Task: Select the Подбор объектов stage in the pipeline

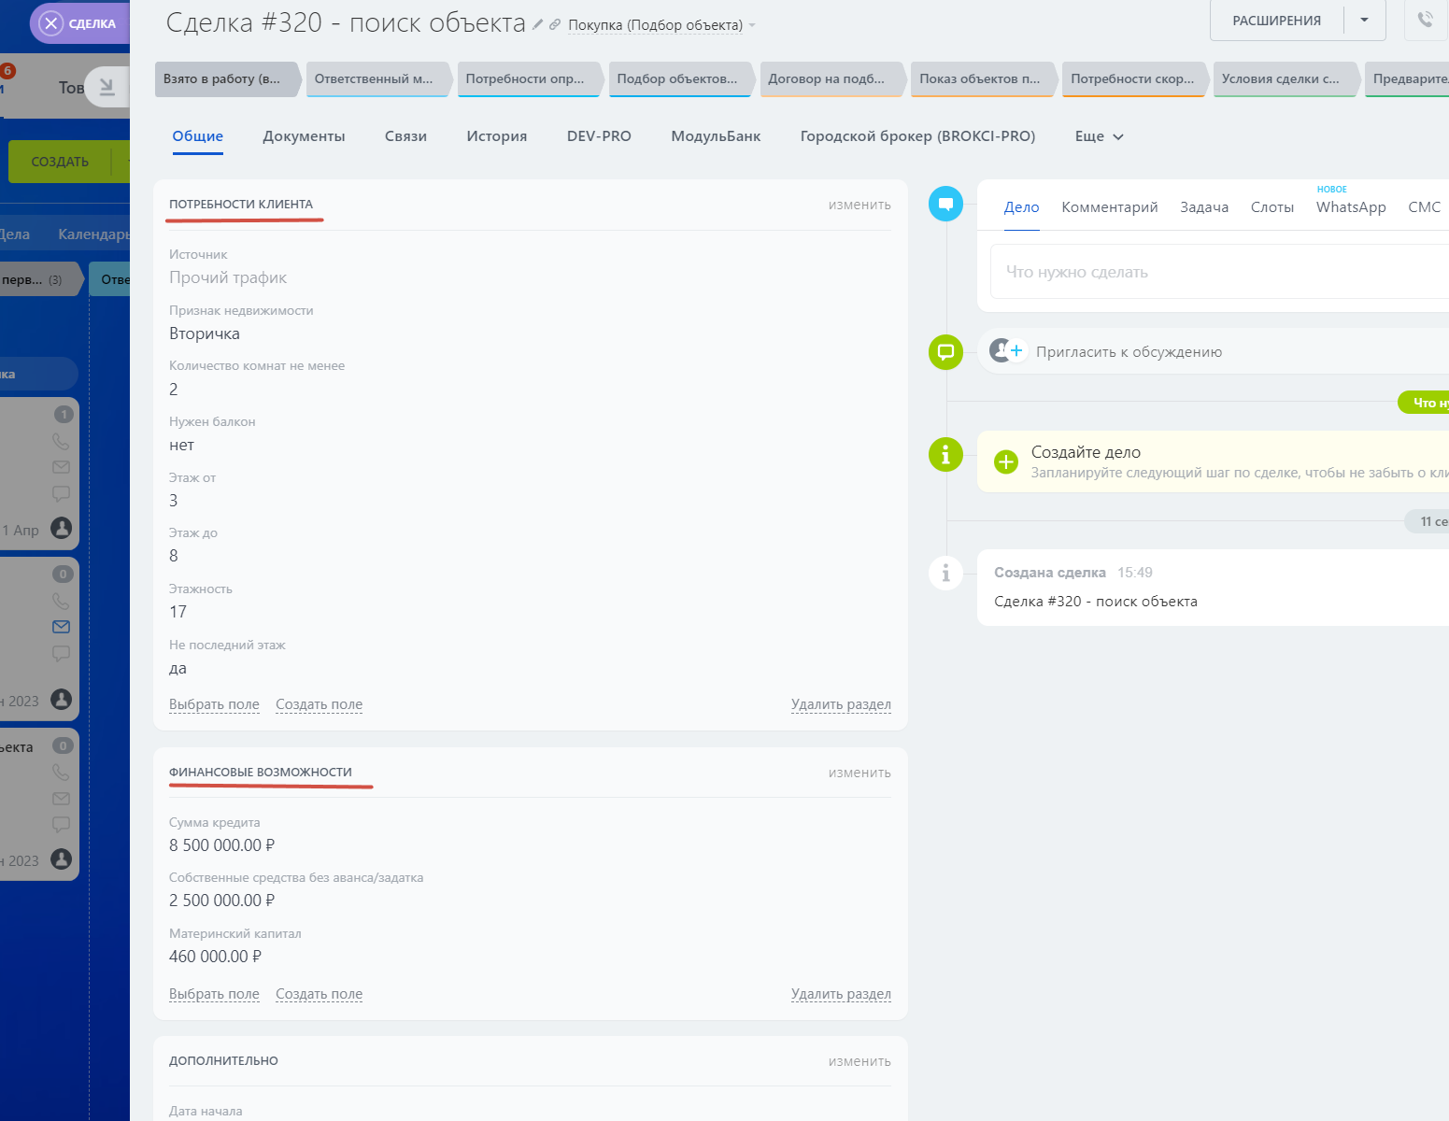Action: [677, 79]
